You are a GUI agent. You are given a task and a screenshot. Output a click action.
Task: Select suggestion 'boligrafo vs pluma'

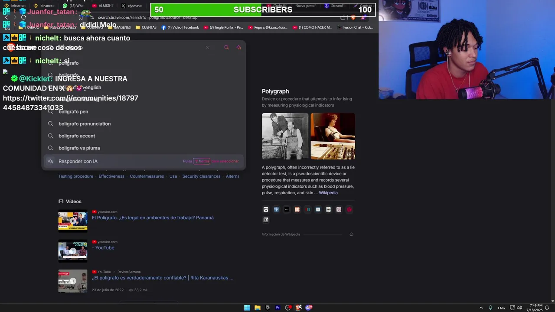click(x=79, y=148)
